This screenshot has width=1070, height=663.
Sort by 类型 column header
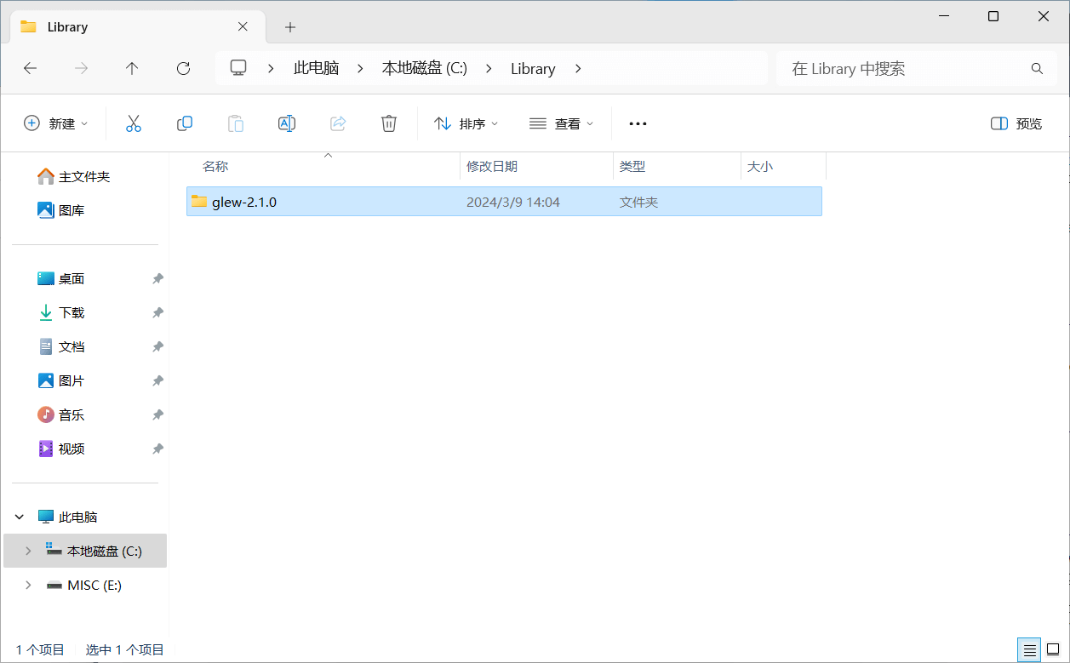pos(677,166)
